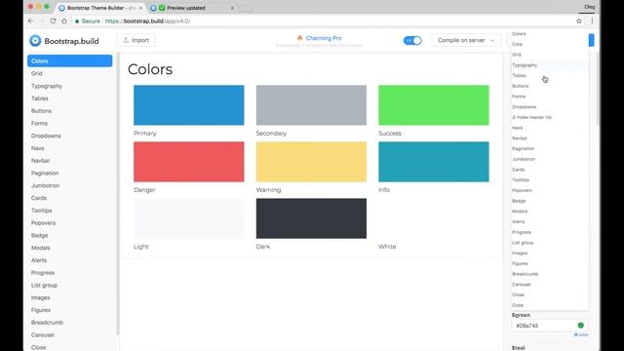Choose Popovers in the right dropdown list

[549, 190]
